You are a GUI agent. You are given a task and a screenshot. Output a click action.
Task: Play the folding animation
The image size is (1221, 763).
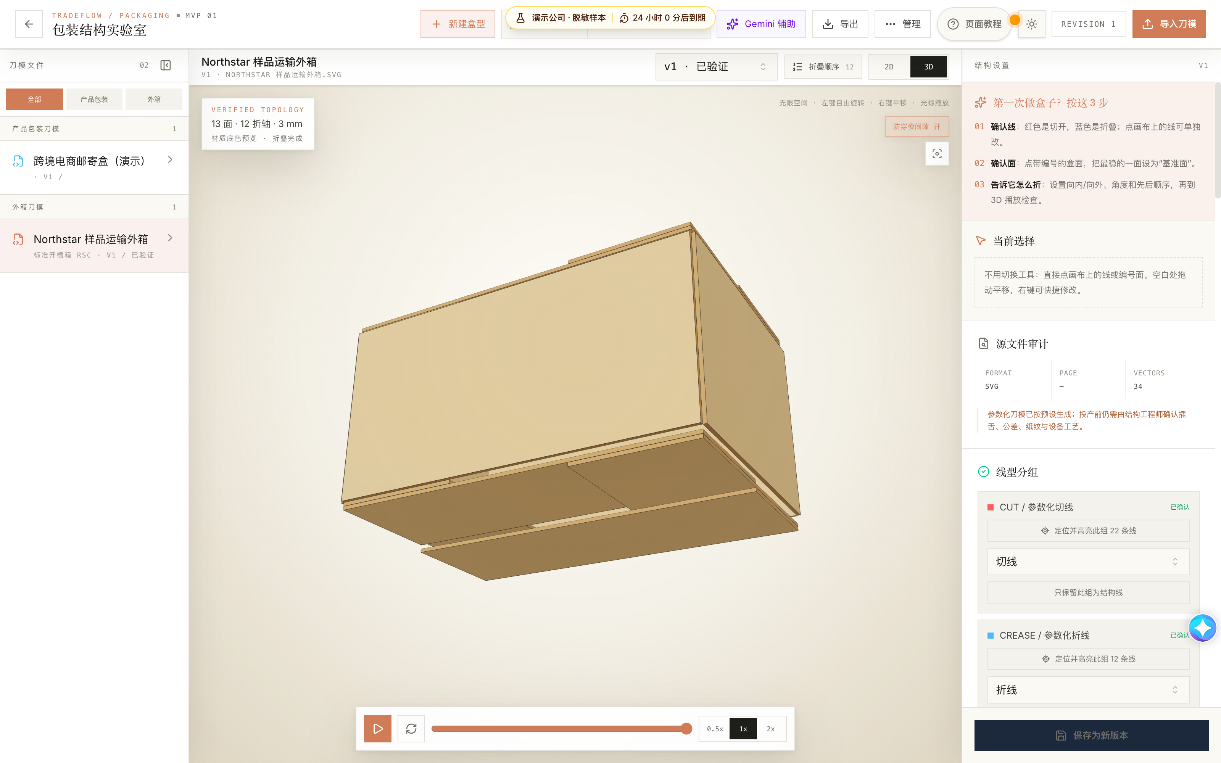tap(377, 729)
